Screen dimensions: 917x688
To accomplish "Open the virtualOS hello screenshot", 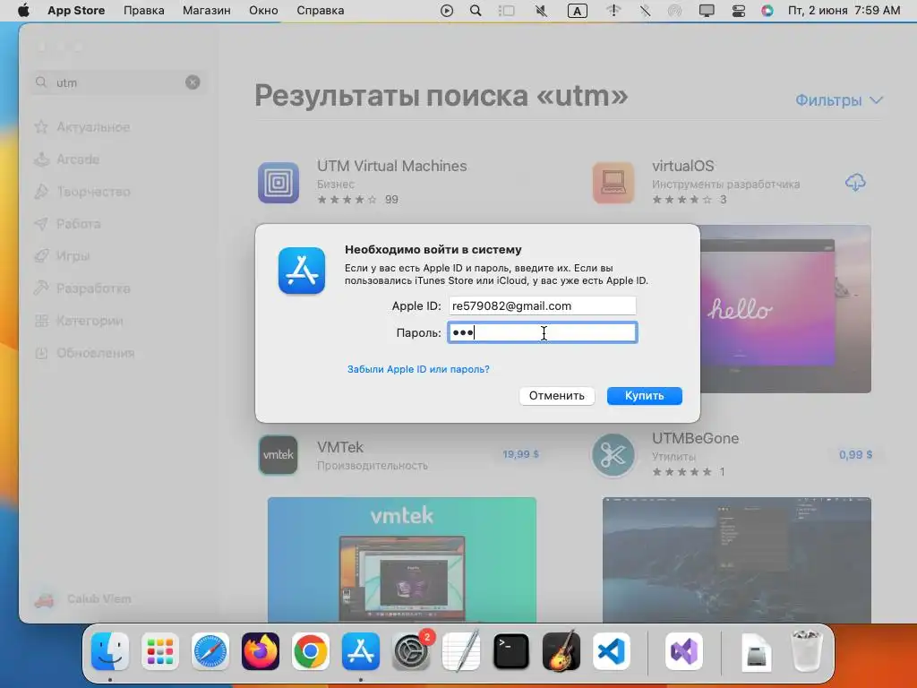I will point(785,309).
